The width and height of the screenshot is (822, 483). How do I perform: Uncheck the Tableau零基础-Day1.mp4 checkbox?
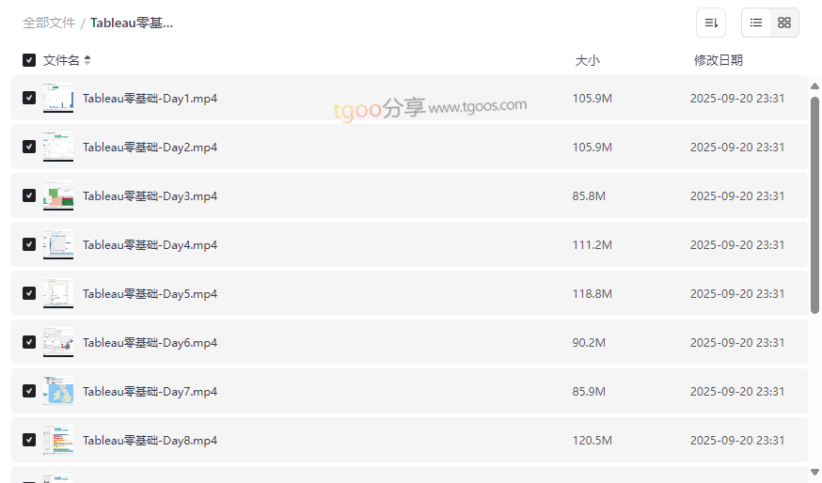pos(29,98)
